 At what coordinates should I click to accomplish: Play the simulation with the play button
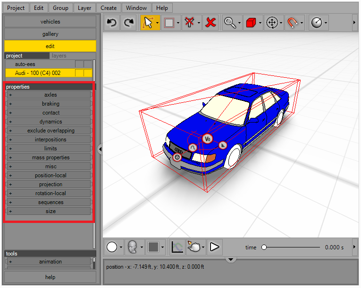tap(215, 247)
